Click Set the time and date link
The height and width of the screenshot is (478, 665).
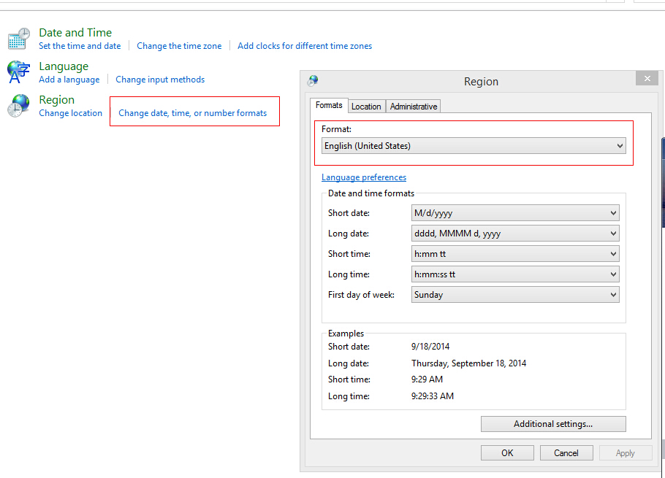[80, 46]
